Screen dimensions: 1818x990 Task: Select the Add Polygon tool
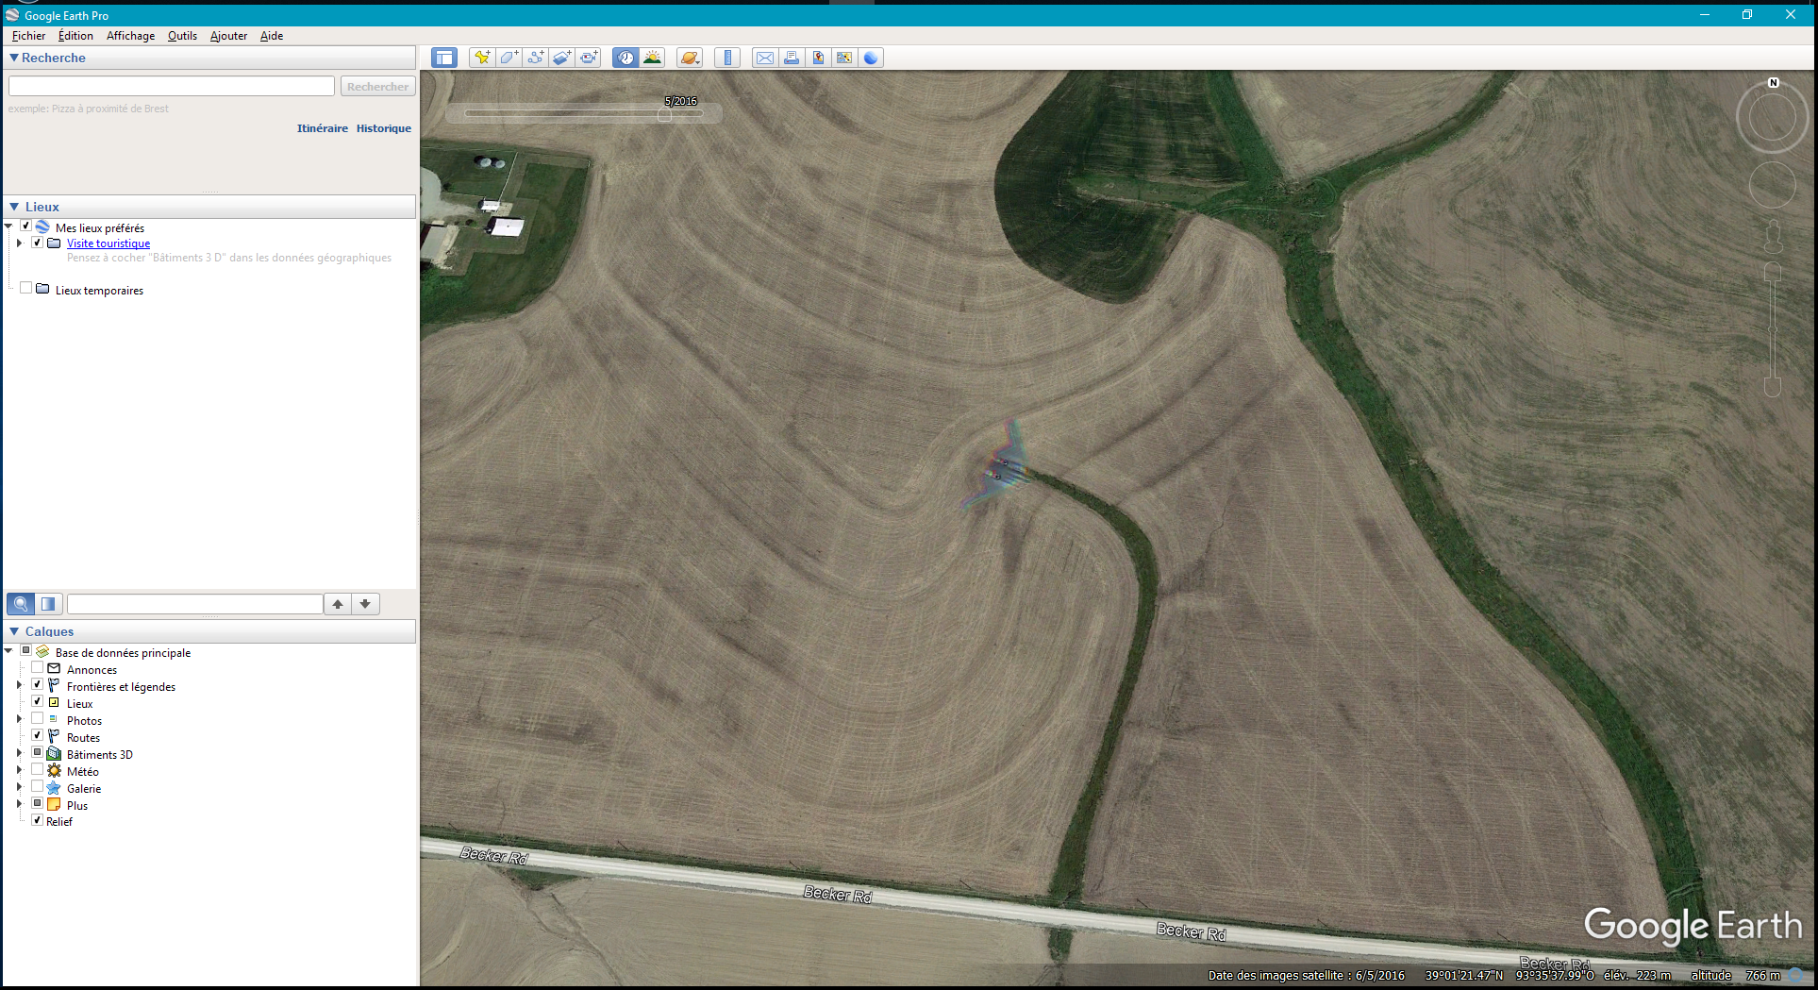(509, 58)
